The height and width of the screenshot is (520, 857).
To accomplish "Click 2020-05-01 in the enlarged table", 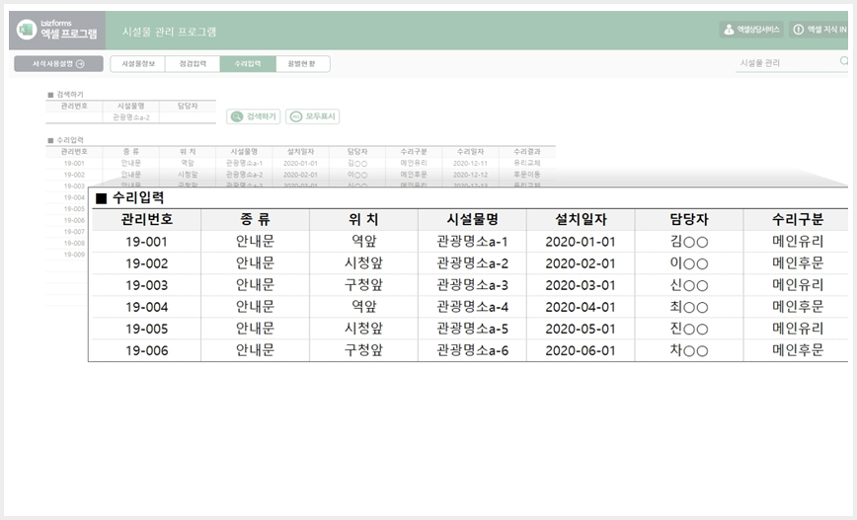I will [x=581, y=329].
